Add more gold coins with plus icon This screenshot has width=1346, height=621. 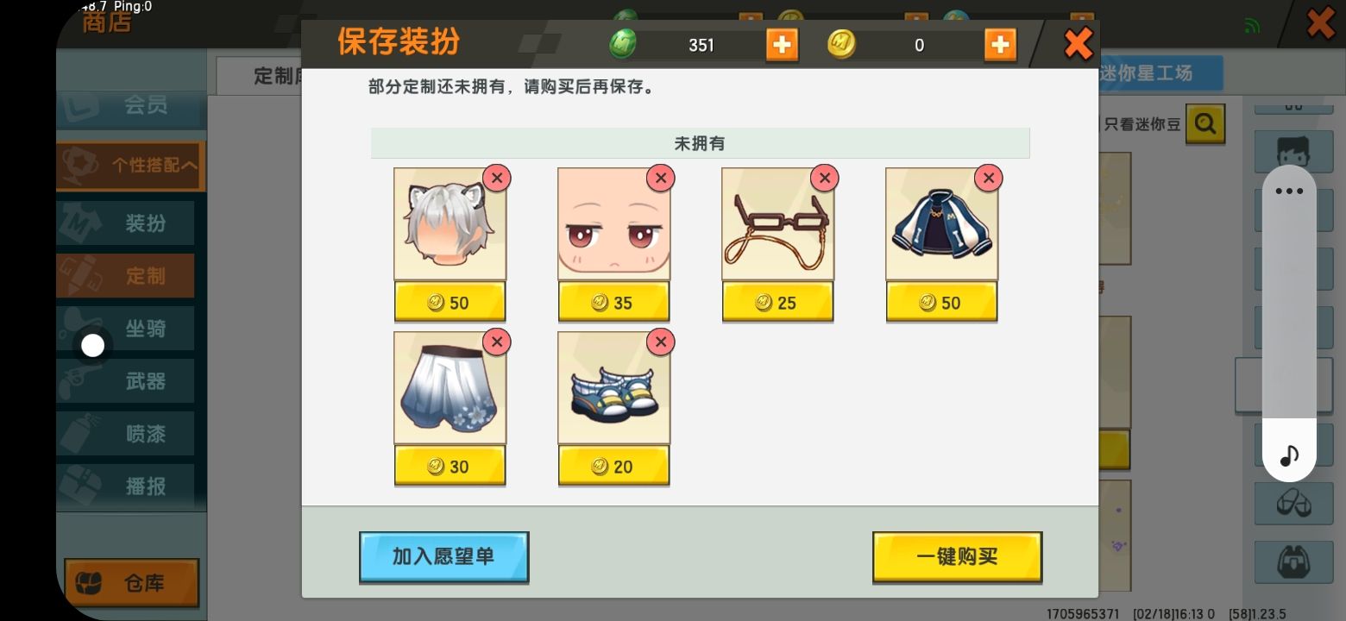[x=1000, y=45]
